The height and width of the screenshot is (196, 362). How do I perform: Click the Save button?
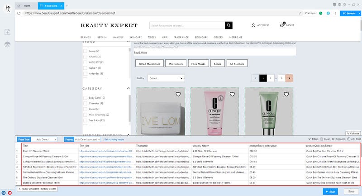pyautogui.click(x=352, y=191)
